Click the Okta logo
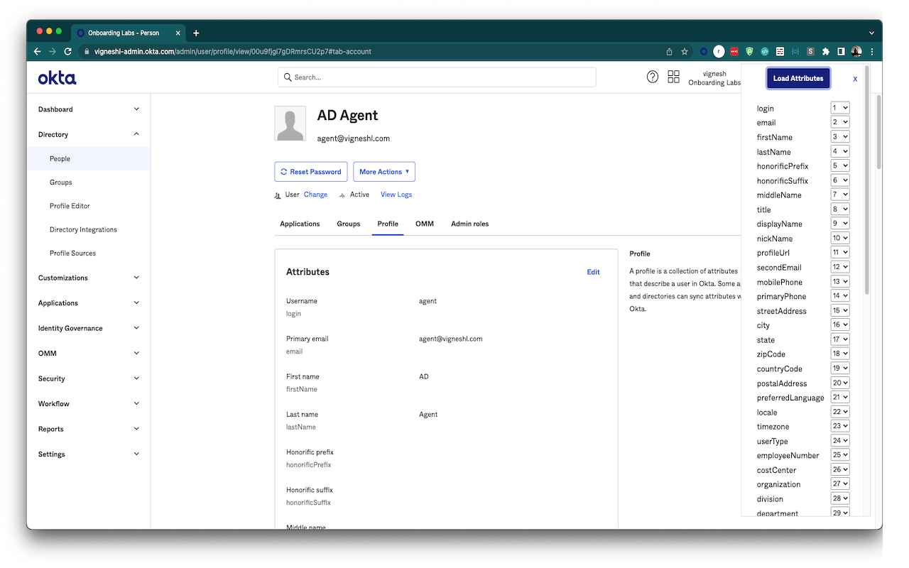The height and width of the screenshot is (568, 909). 57,77
